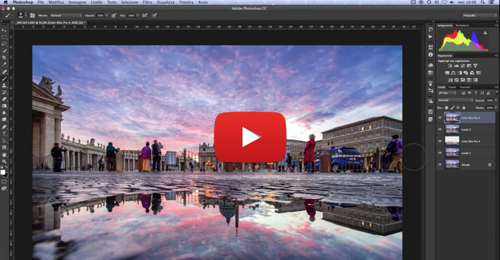Select the Path Selection tool
Screen dimensions: 500x260
(x=4, y=140)
